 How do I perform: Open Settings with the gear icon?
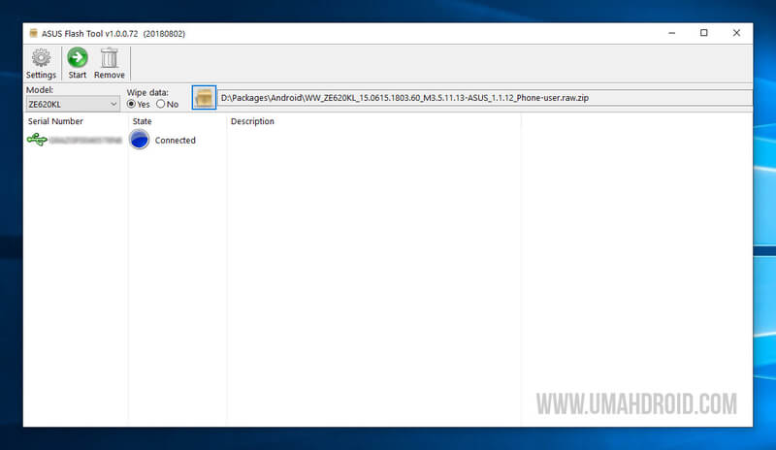coord(41,63)
